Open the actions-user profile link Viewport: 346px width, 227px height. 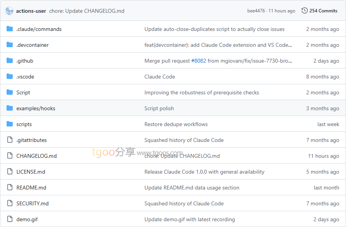point(31,11)
